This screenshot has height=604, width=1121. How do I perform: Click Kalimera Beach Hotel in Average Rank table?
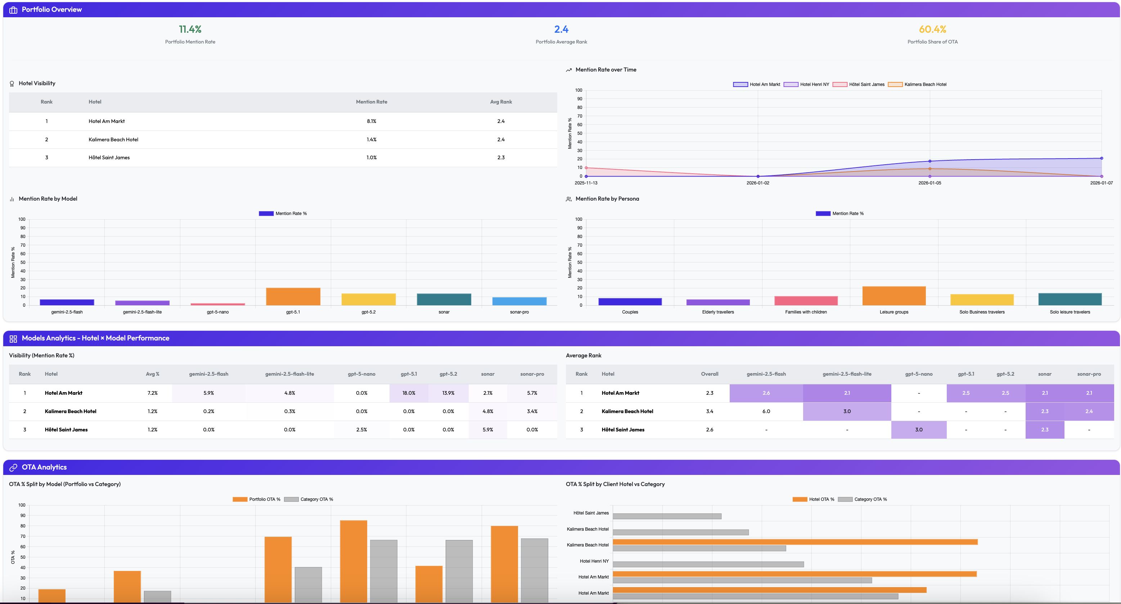[627, 412]
